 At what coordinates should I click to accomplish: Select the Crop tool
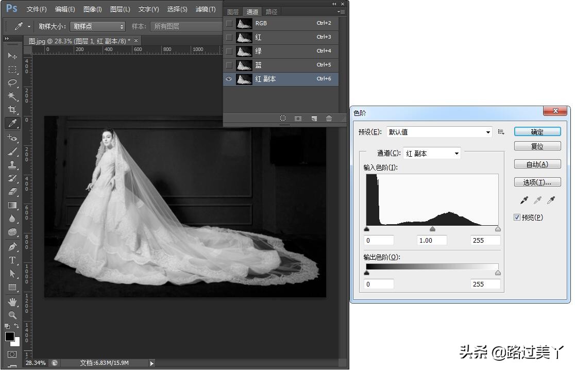coord(12,110)
